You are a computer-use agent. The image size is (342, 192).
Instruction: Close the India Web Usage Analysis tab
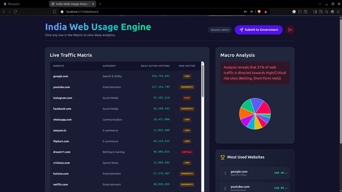tap(93, 4)
